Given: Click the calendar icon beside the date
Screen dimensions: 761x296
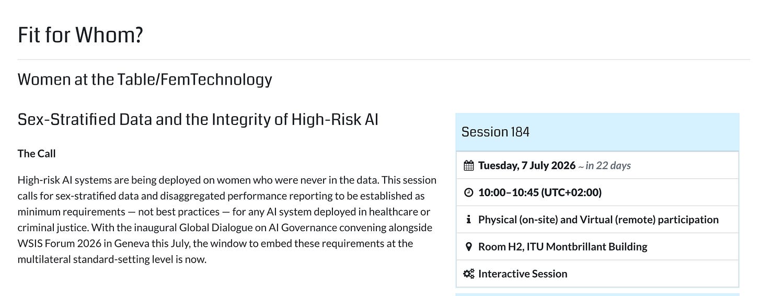Looking at the screenshot, I should click(x=468, y=165).
